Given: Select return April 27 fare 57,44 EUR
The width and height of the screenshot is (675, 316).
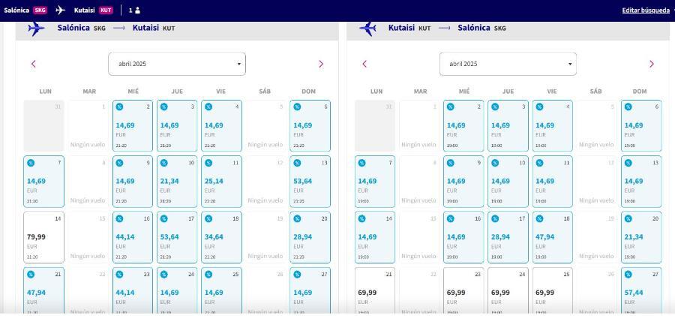Looking at the screenshot, I should tap(641, 291).
